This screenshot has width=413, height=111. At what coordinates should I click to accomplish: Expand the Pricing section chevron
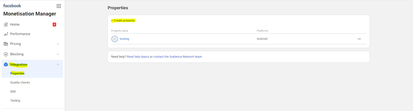(x=58, y=44)
